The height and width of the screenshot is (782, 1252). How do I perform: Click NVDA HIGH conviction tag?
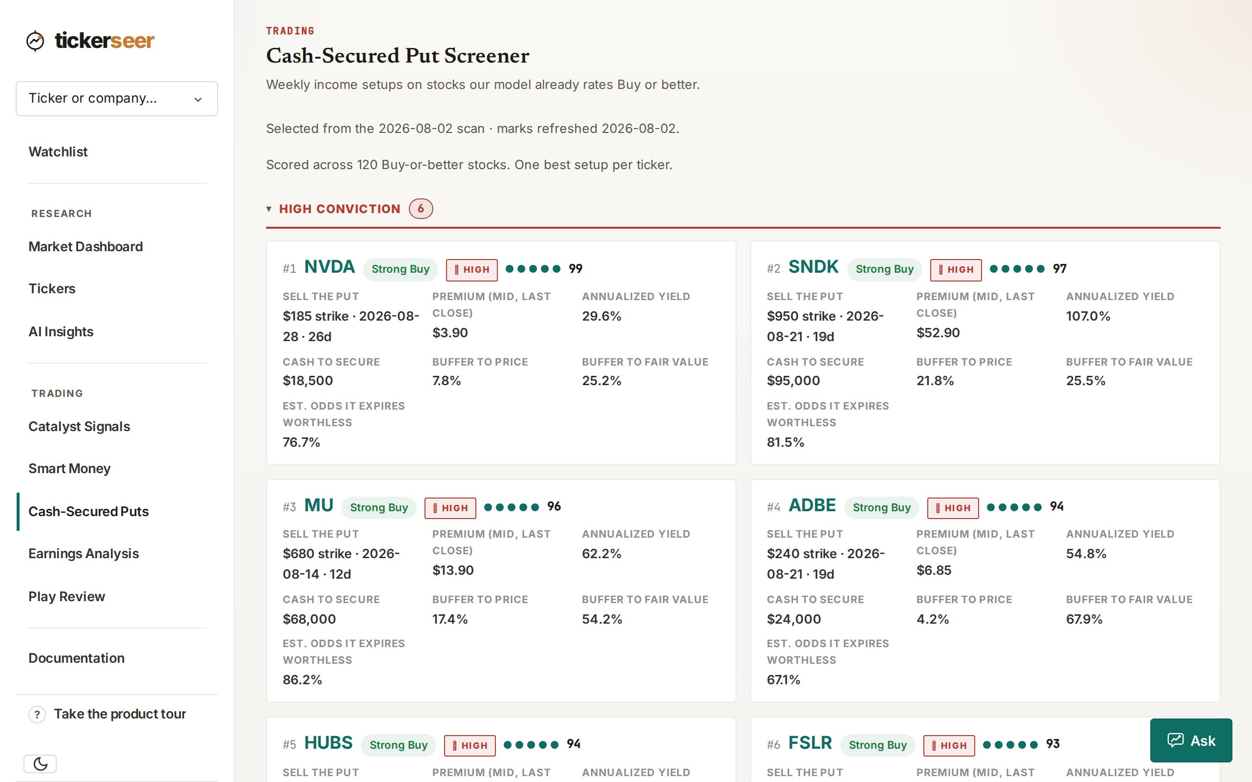472,270
